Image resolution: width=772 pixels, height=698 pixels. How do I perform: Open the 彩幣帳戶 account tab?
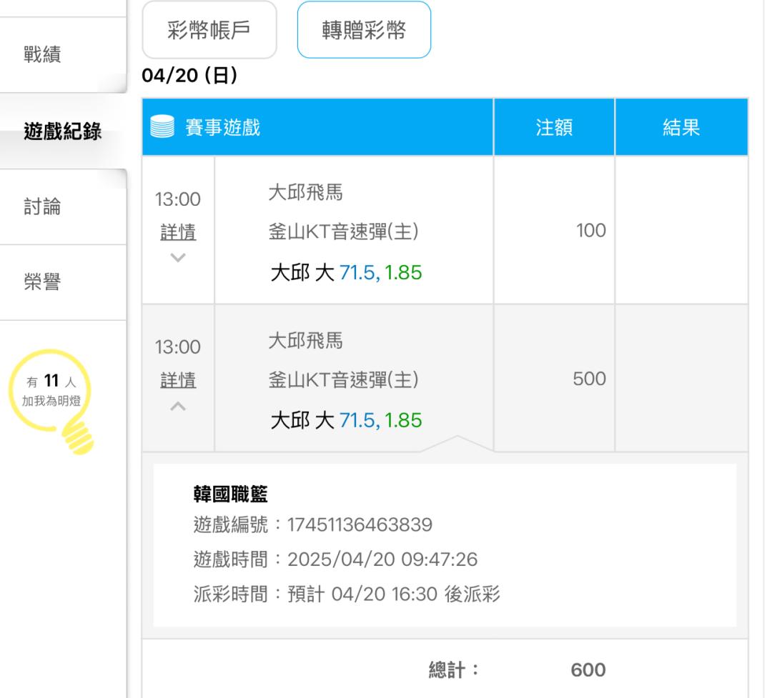209,30
